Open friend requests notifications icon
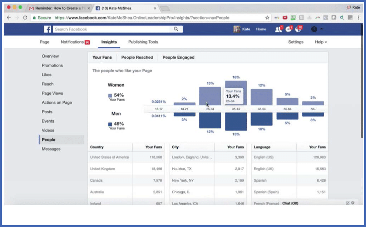 278,29
